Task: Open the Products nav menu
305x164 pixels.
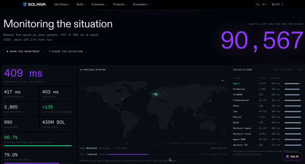Action: coord(120,5)
